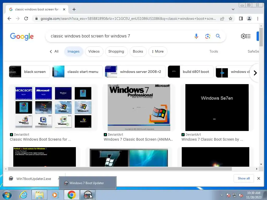
Task: Submit search with magnifier icon
Action: [218, 36]
